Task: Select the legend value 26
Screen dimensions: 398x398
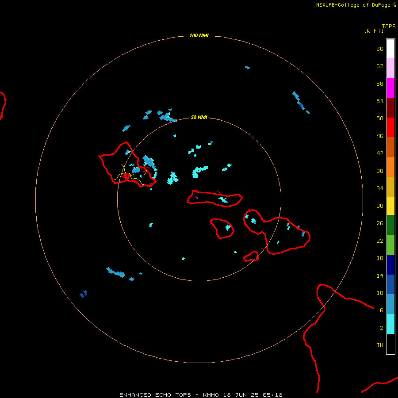Action: 380,223
